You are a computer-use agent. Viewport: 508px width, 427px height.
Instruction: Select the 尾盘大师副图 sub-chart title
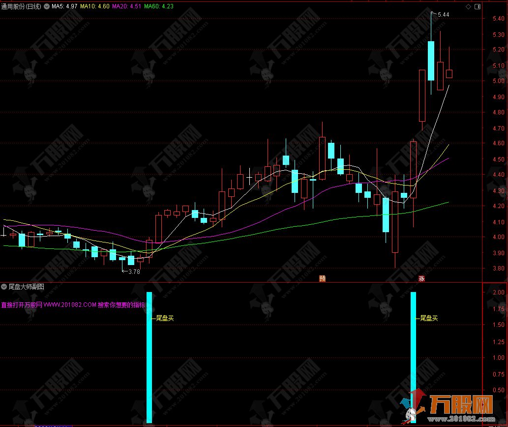26,287
